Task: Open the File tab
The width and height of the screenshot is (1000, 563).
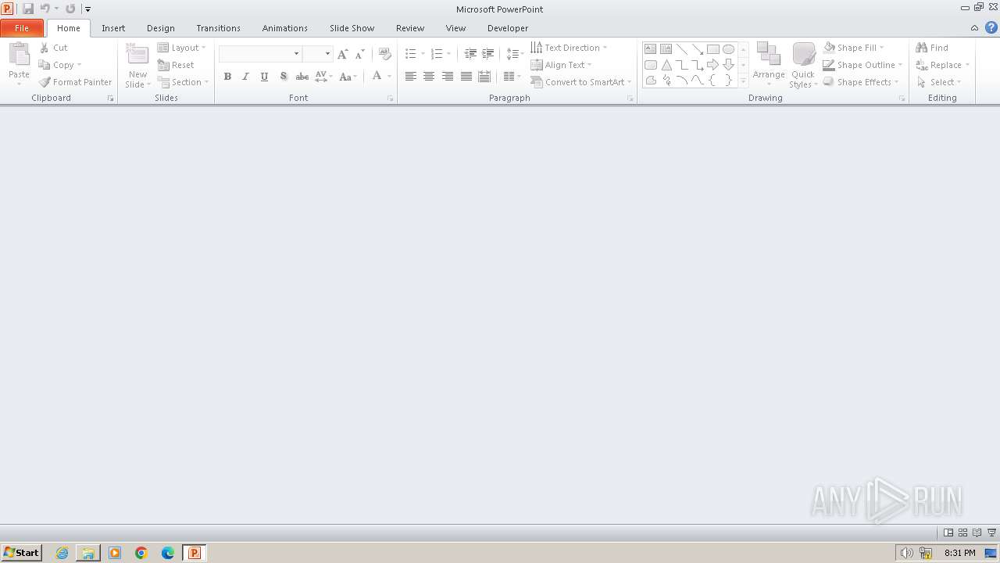Action: click(22, 28)
